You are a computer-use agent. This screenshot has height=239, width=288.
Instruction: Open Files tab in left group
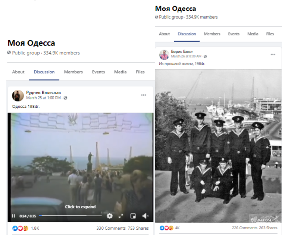click(140, 72)
